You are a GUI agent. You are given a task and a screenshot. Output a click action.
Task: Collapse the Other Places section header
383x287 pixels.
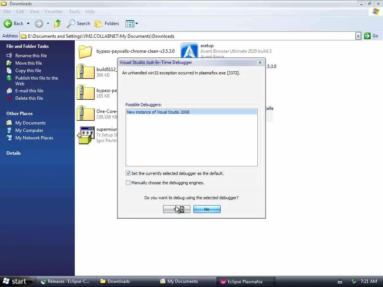19,114
